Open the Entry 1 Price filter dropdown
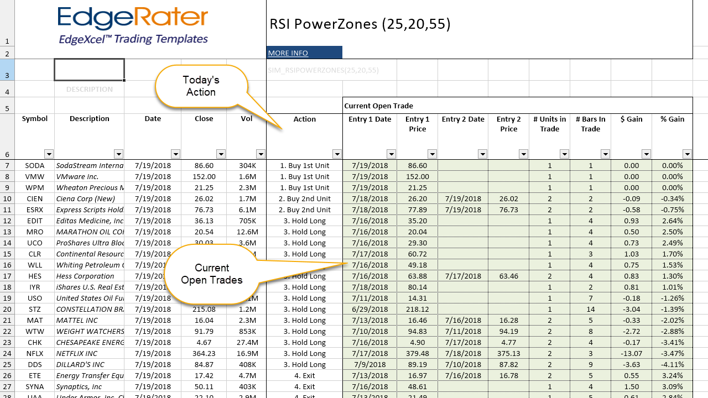This screenshot has width=708, height=398. 432,154
